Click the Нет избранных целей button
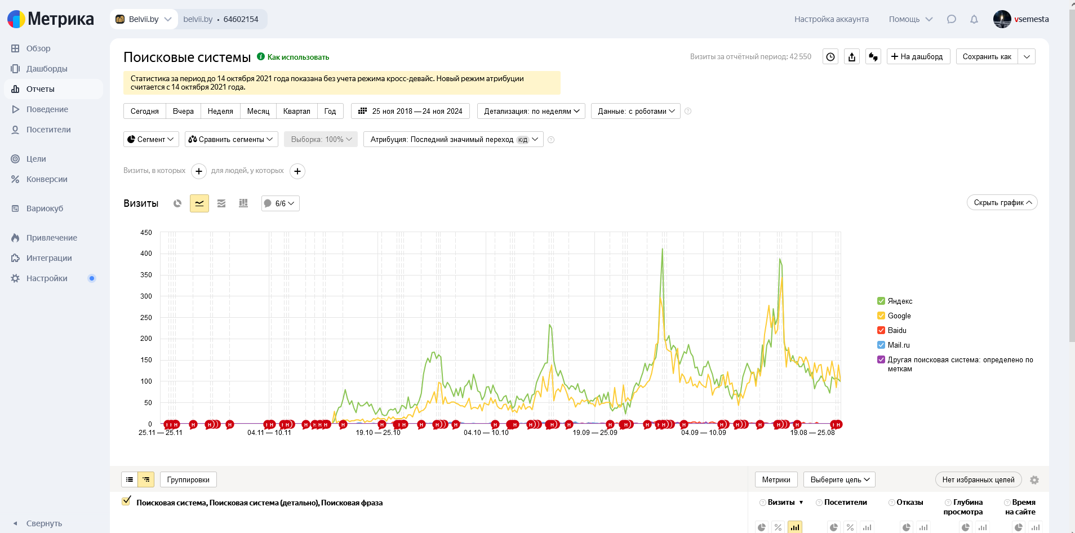 [978, 479]
